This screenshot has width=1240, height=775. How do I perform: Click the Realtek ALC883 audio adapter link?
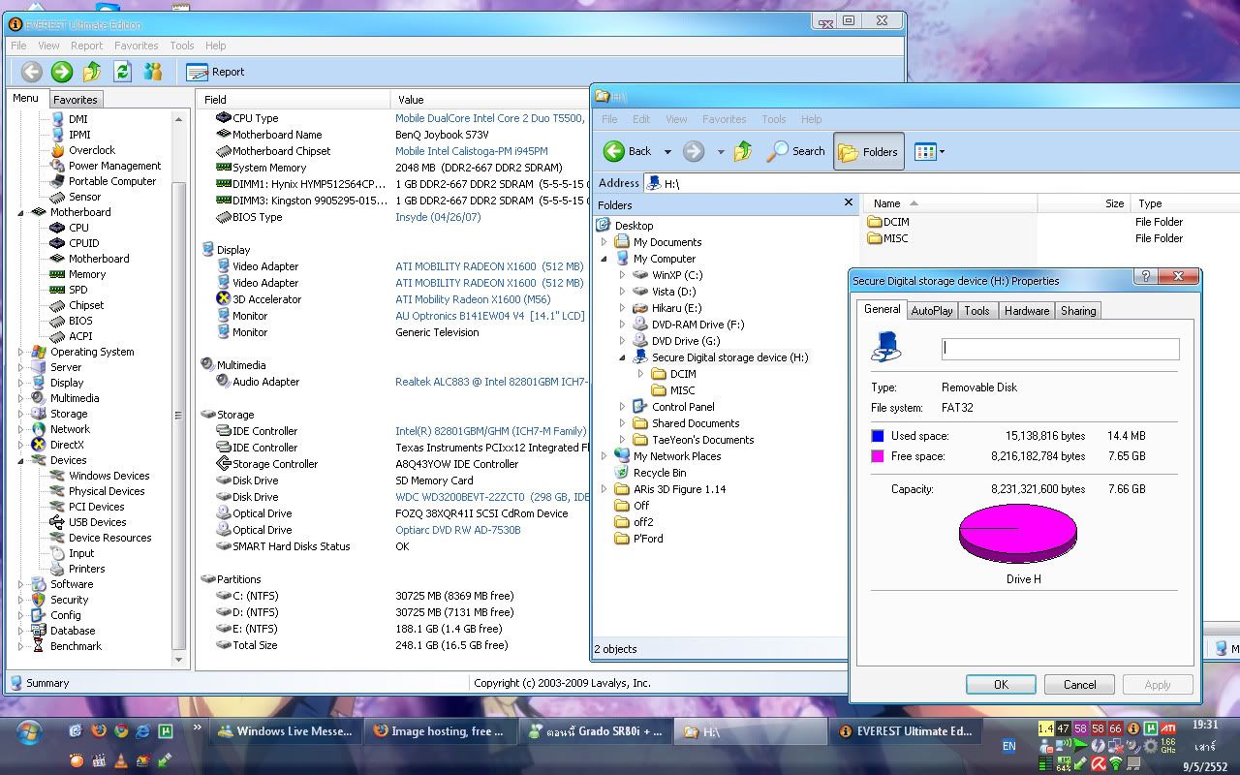click(x=491, y=382)
